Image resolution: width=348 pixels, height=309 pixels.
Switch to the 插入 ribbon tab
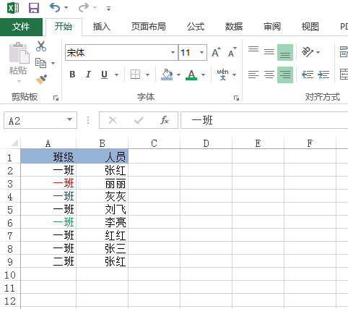coord(102,27)
